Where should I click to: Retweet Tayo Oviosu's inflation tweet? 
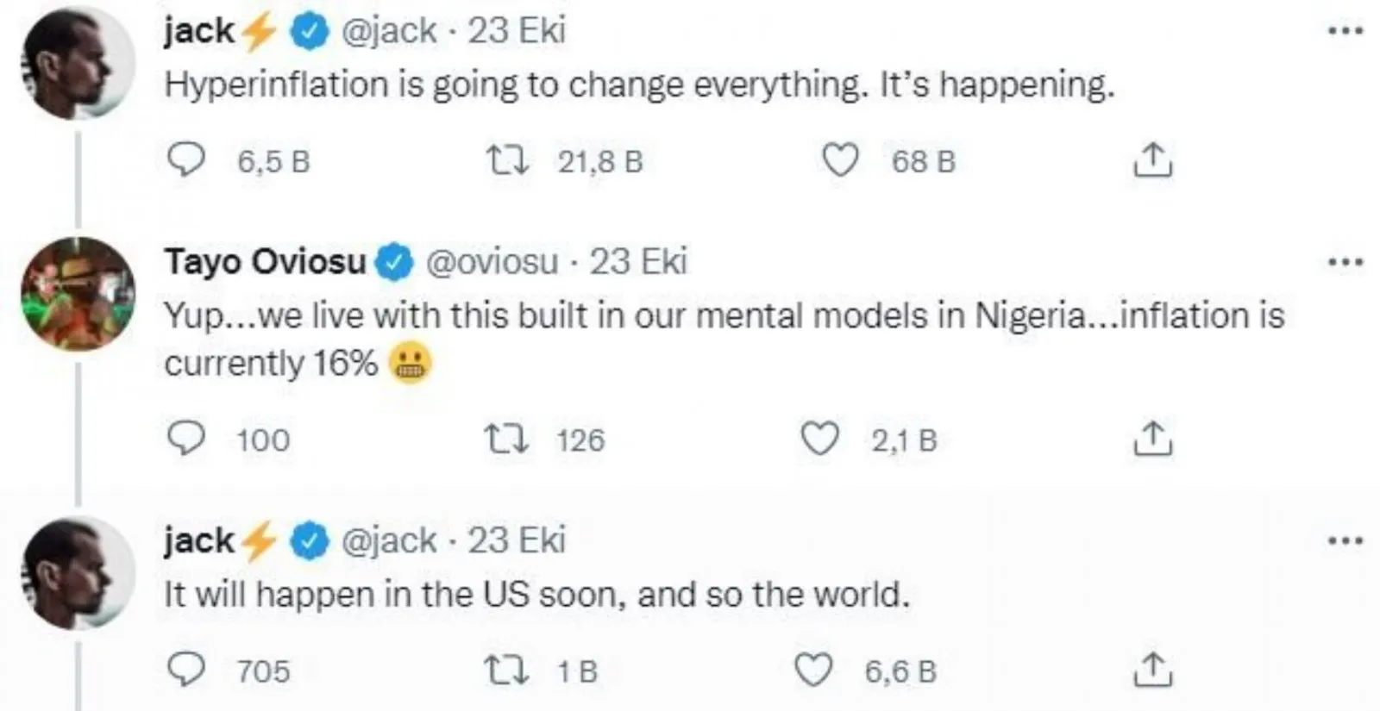[x=508, y=439]
